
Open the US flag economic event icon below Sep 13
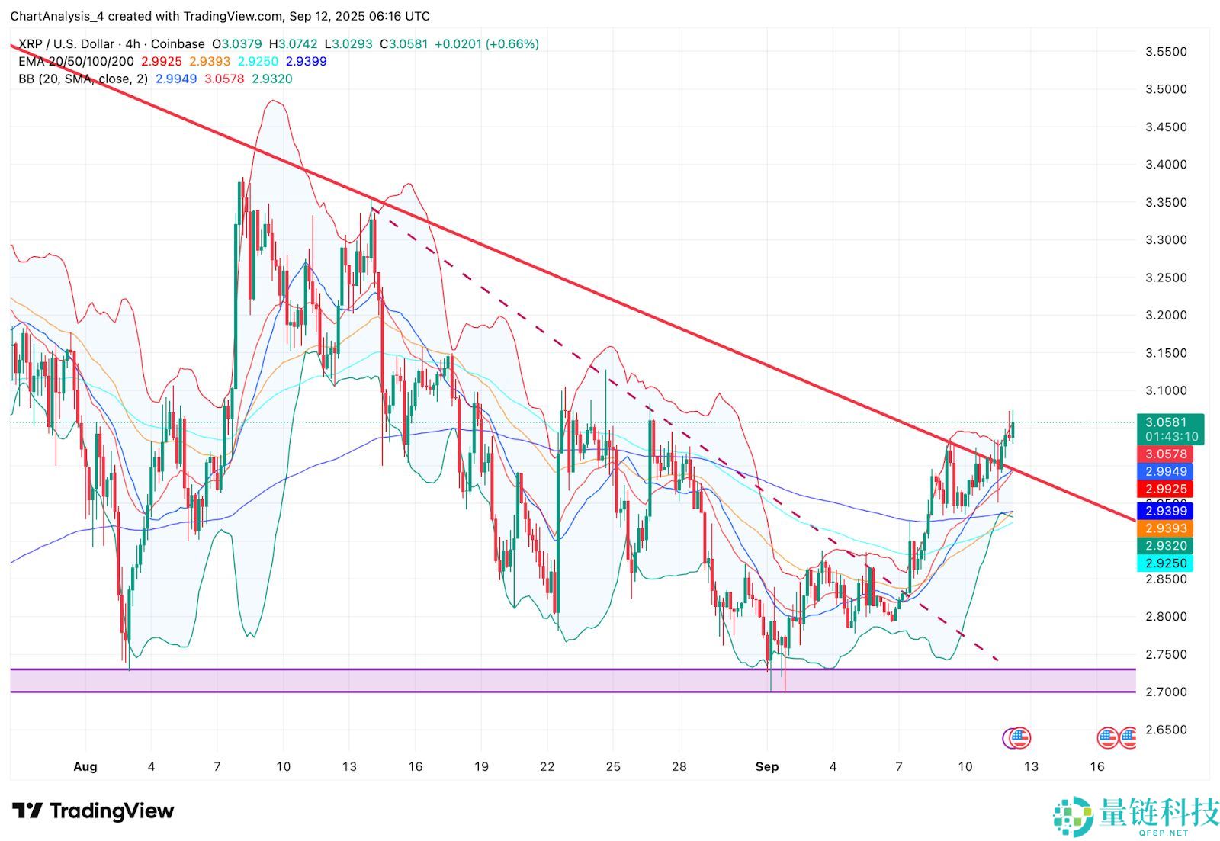(1019, 738)
